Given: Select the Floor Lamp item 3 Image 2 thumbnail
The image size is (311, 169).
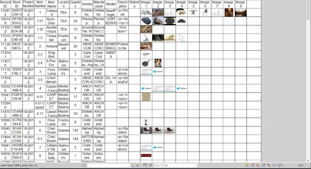Looking at the screenshot, I should (x=158, y=72).
